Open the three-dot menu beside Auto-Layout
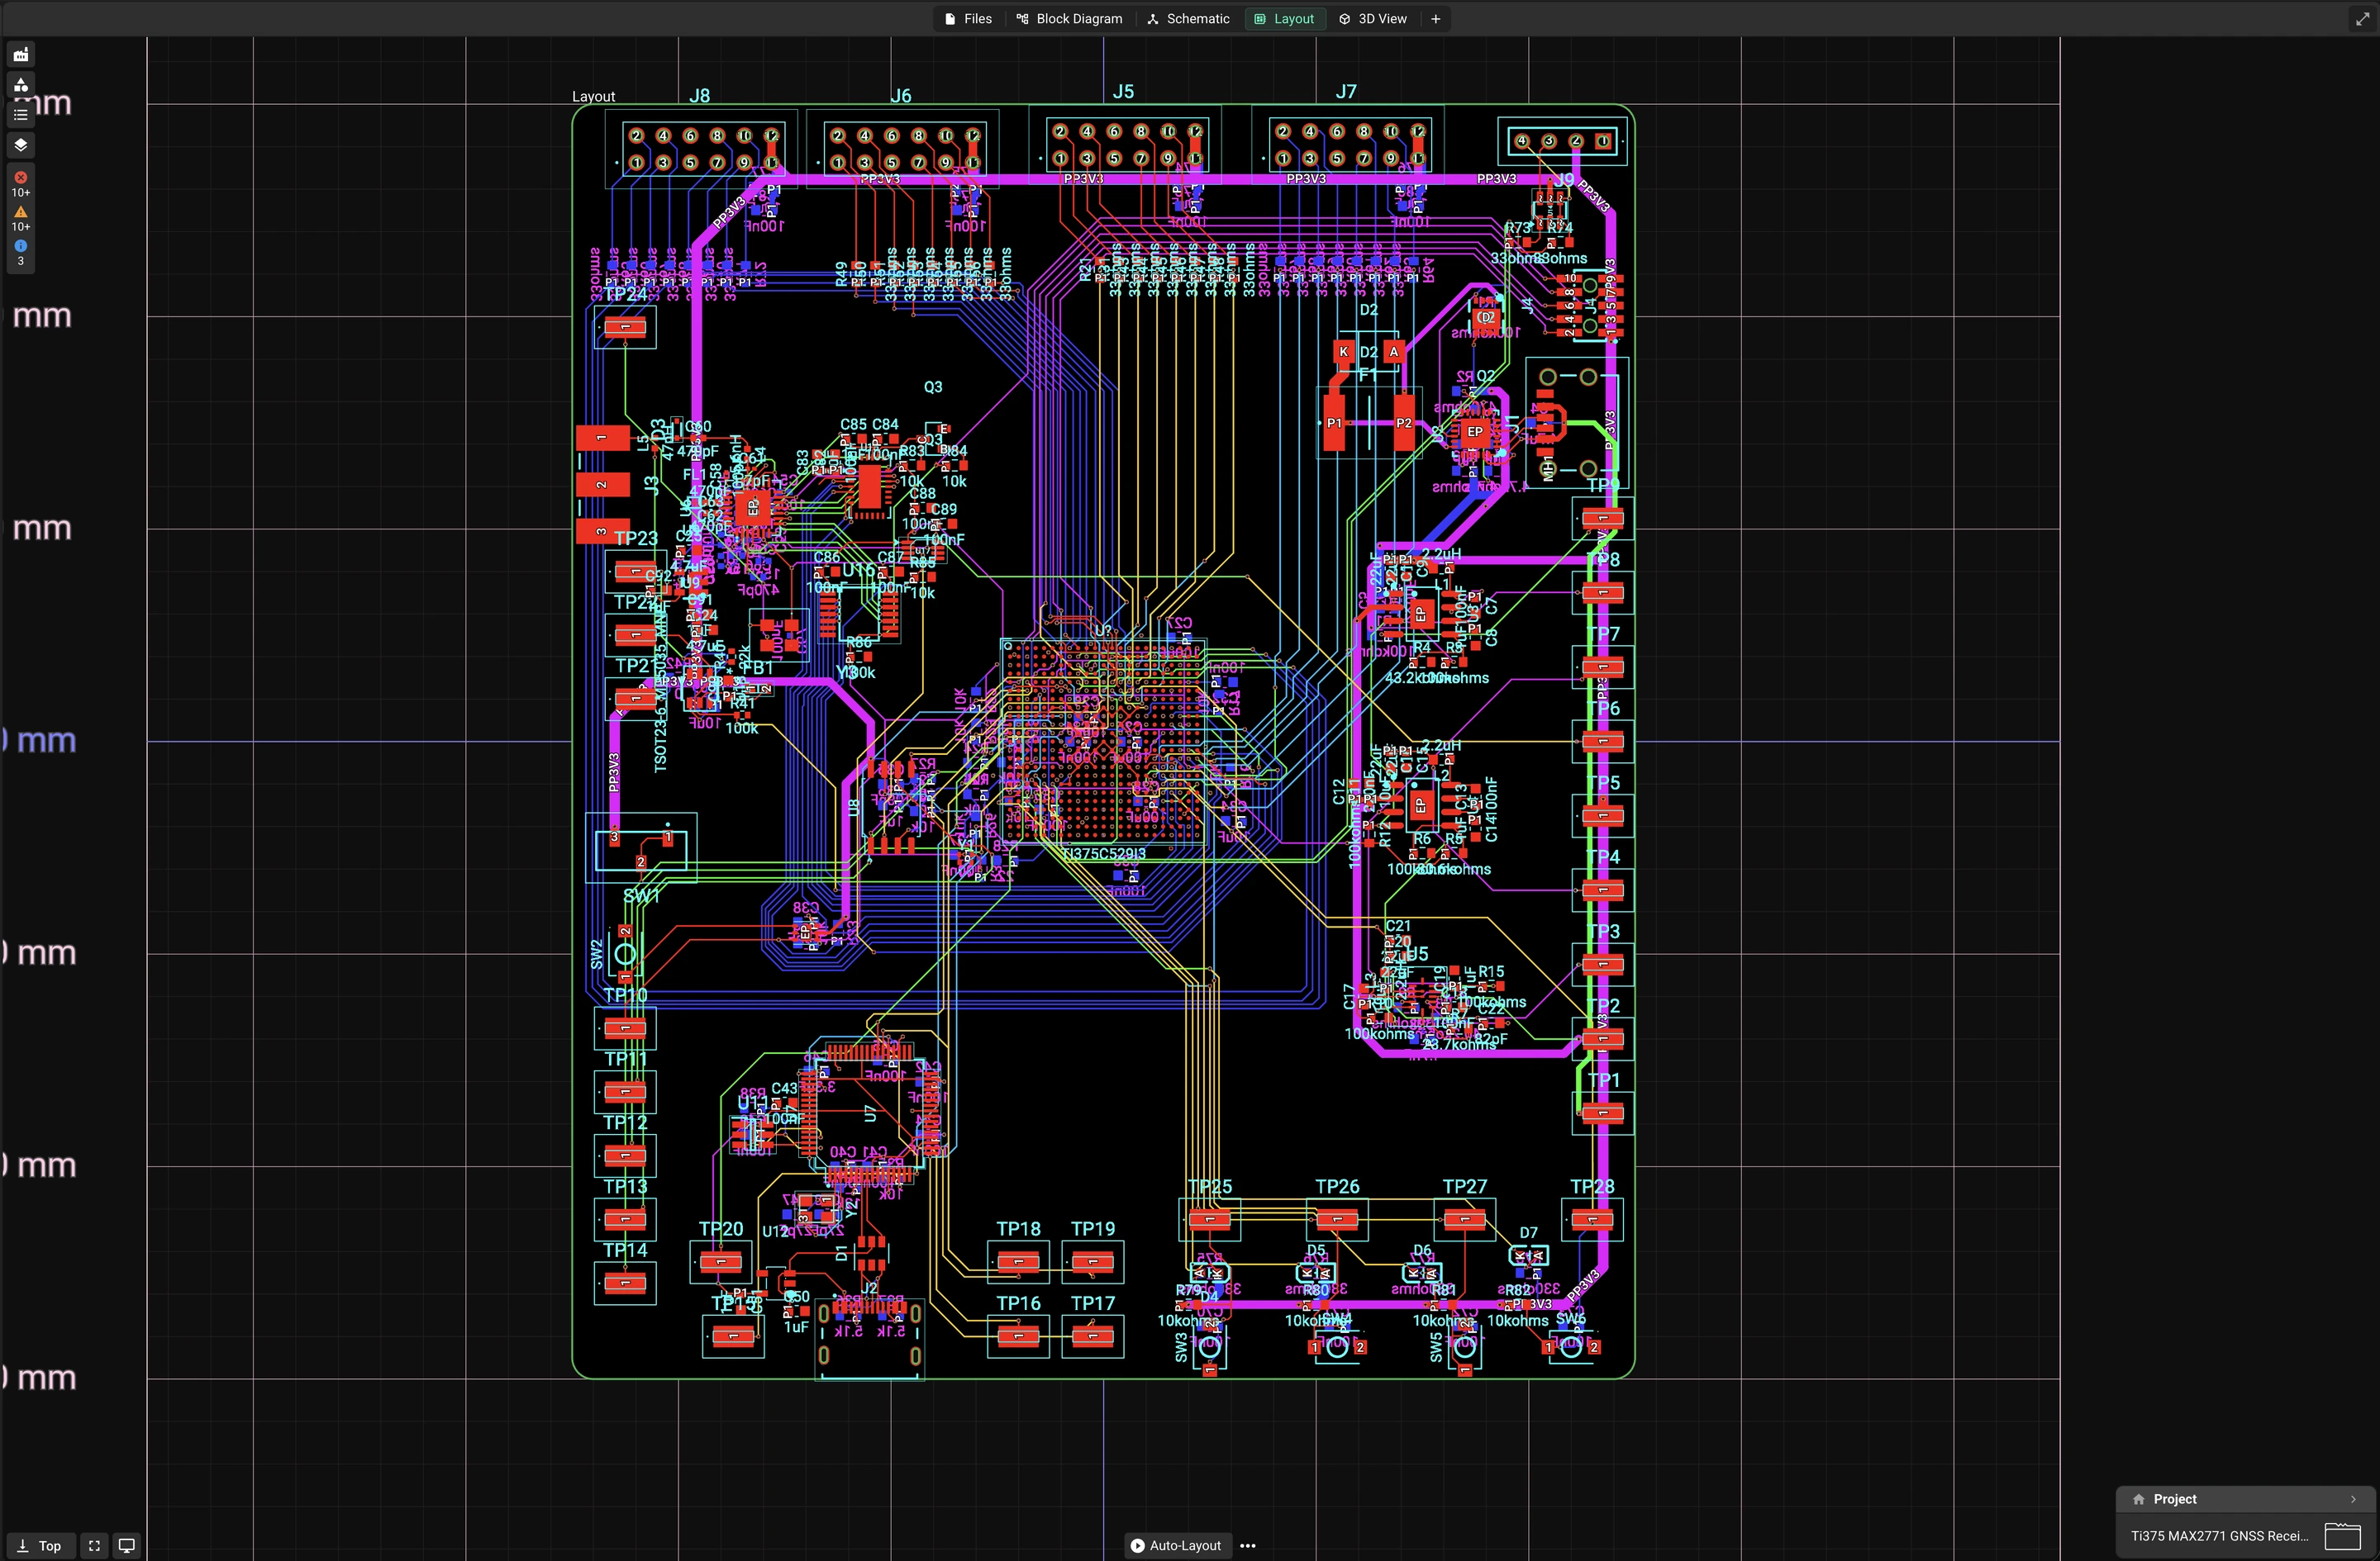This screenshot has width=2380, height=1561. click(1247, 1545)
